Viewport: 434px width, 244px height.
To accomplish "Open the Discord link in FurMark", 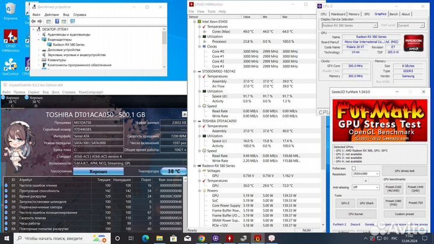I will (356, 224).
